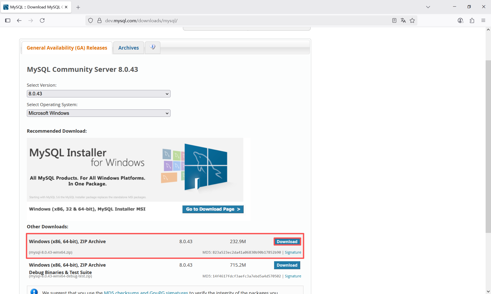Open the hamburger application menu
The width and height of the screenshot is (491, 294).
(483, 20)
